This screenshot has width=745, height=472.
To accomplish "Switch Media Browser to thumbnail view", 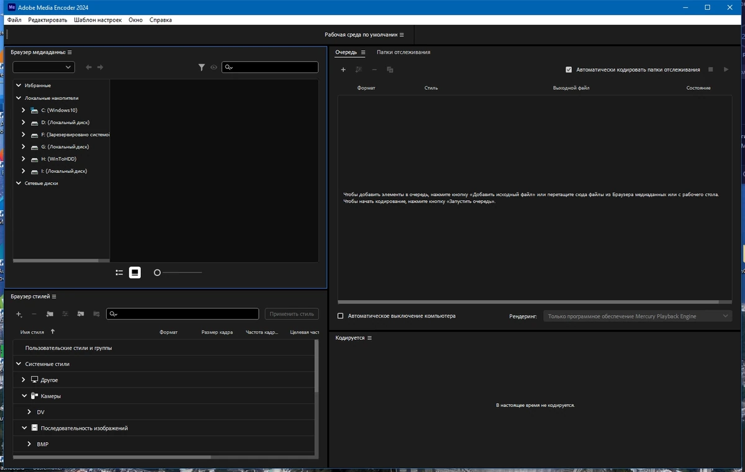I will click(135, 272).
